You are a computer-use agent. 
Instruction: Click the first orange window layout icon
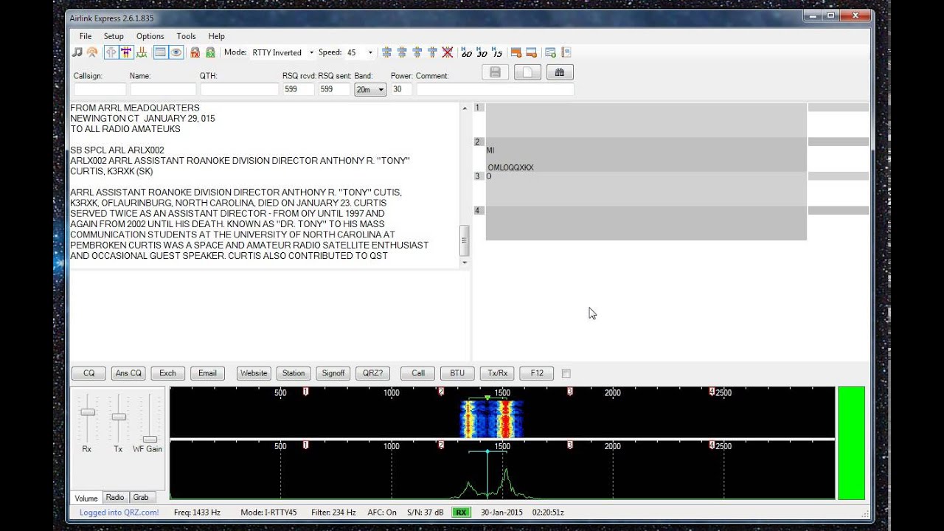516,52
